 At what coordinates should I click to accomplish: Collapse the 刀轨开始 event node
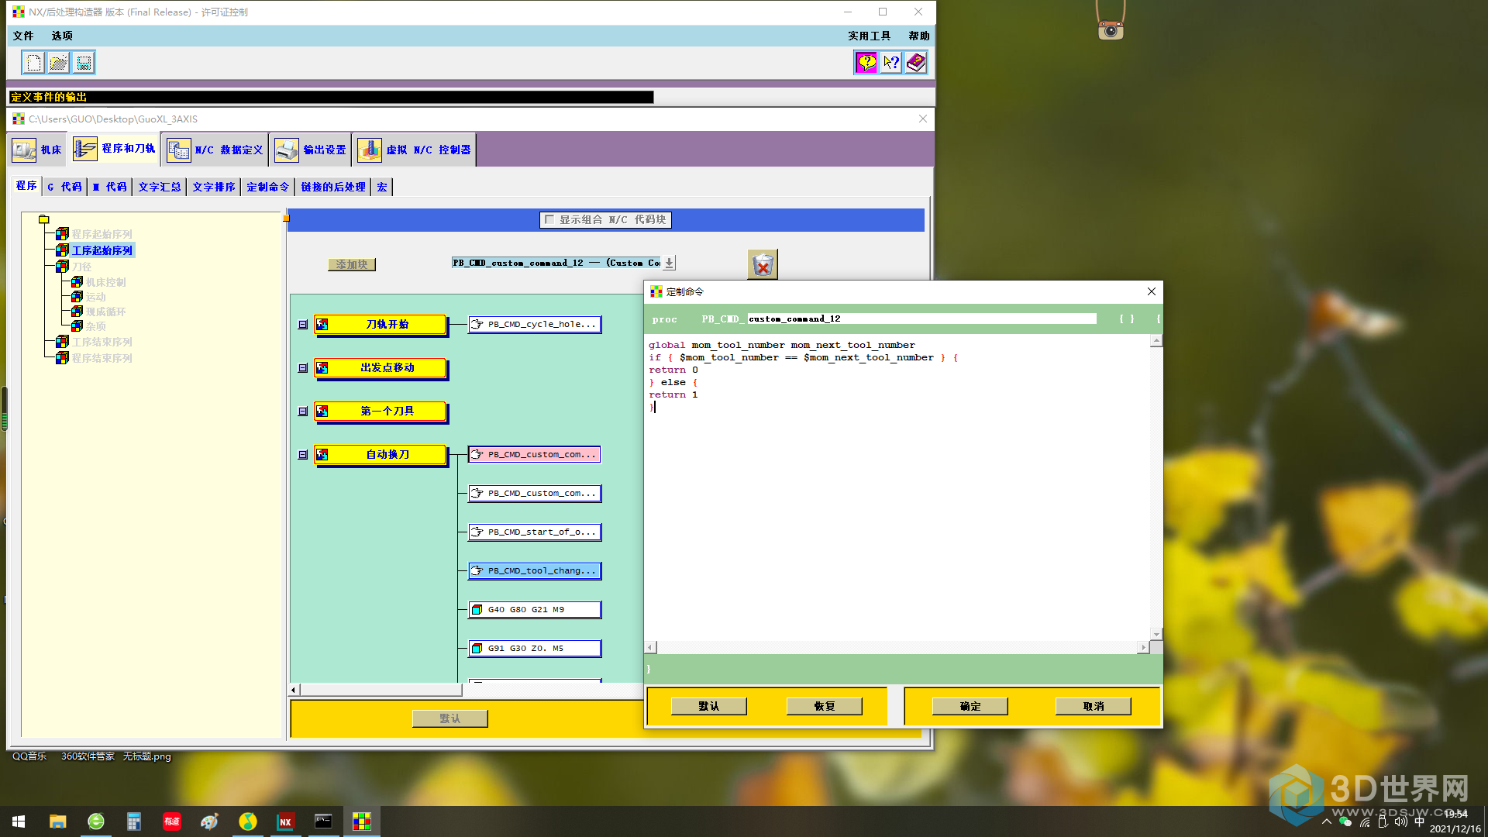click(x=303, y=325)
